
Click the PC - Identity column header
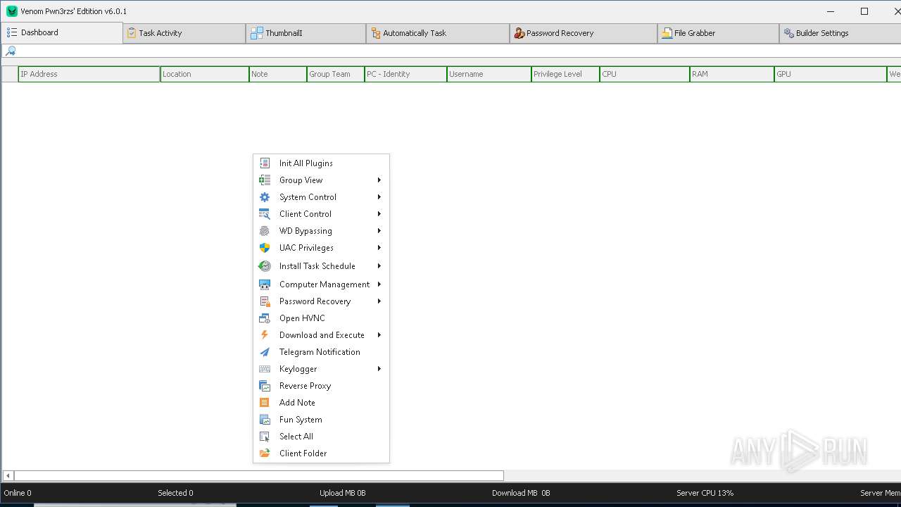point(405,74)
